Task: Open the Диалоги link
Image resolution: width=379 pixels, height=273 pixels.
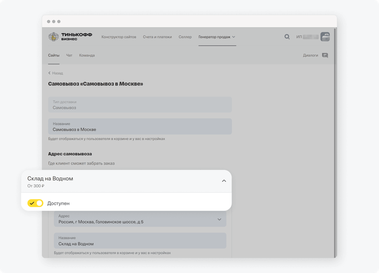Action: pos(311,55)
